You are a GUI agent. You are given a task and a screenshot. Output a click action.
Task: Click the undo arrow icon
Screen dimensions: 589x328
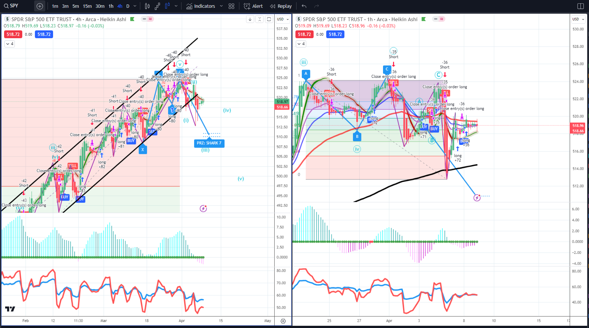(304, 6)
